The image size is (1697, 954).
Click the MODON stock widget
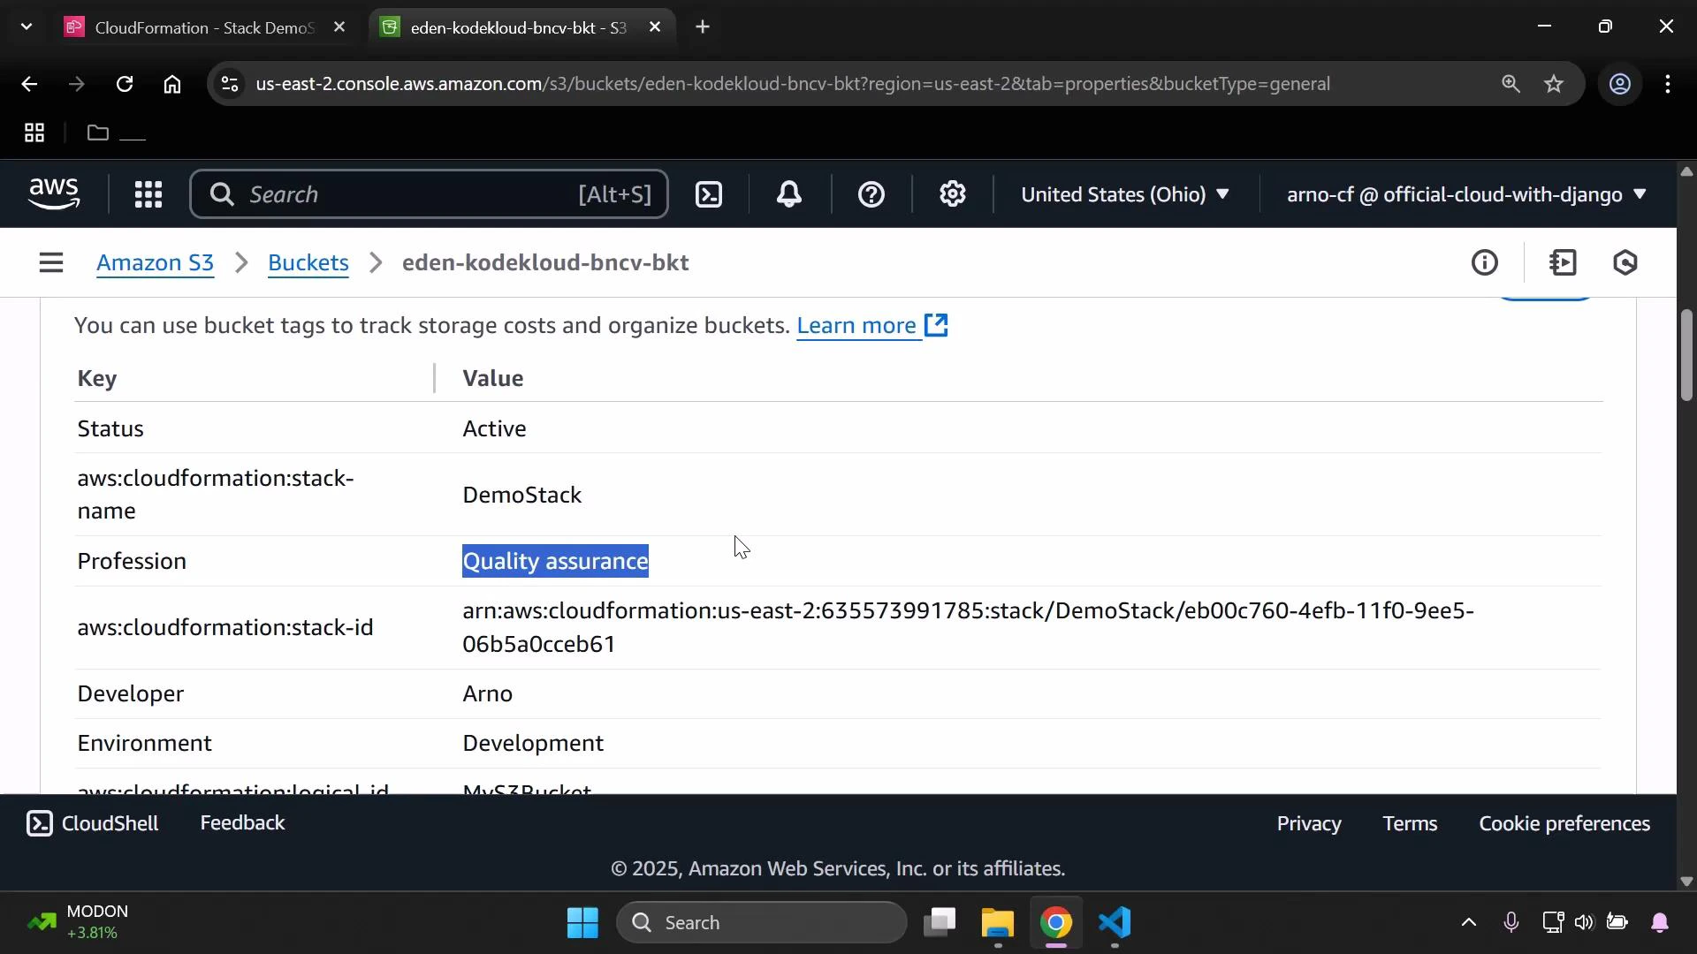point(79,922)
